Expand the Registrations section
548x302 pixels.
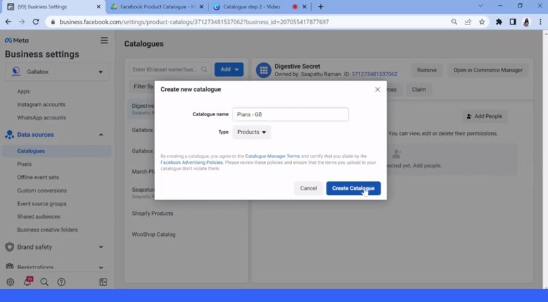pyautogui.click(x=101, y=267)
